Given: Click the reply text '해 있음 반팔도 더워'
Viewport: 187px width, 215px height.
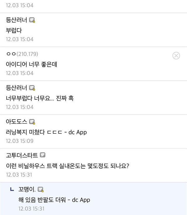Looking at the screenshot, I should 54,200.
